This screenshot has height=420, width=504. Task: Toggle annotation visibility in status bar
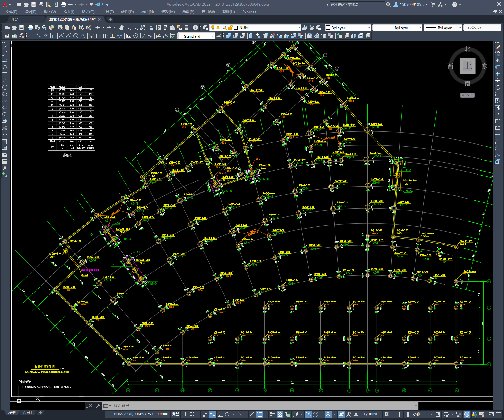(341, 414)
